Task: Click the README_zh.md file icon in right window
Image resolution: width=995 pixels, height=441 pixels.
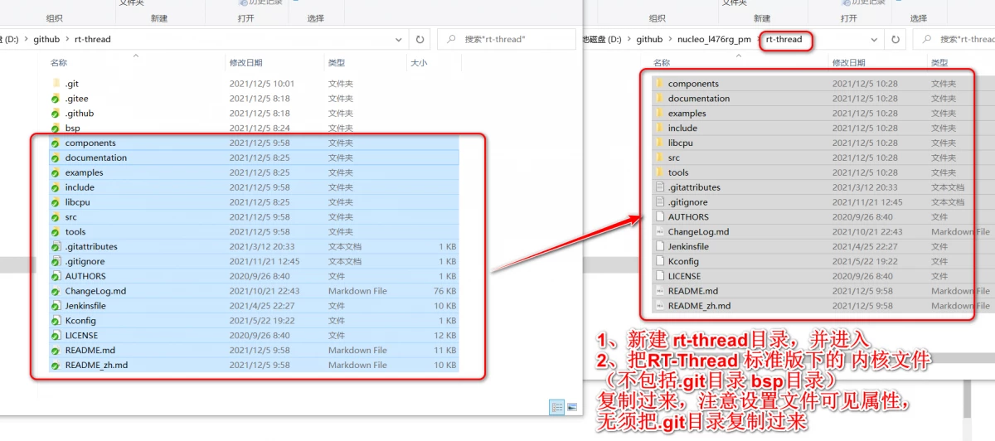Action: coord(659,306)
